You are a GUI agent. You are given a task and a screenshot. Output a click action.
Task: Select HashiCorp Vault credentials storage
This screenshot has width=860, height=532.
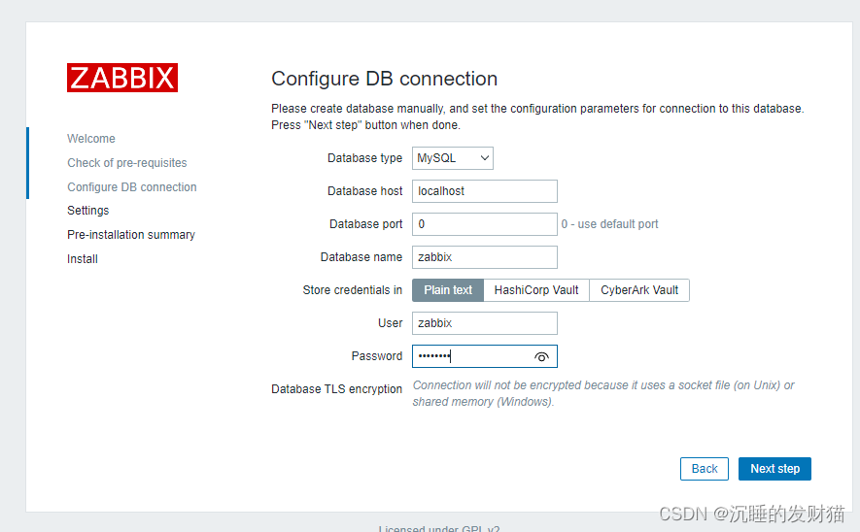[x=536, y=290]
